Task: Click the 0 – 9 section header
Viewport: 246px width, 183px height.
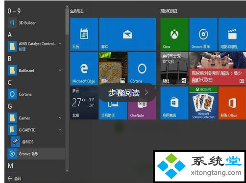Action: coord(14,11)
